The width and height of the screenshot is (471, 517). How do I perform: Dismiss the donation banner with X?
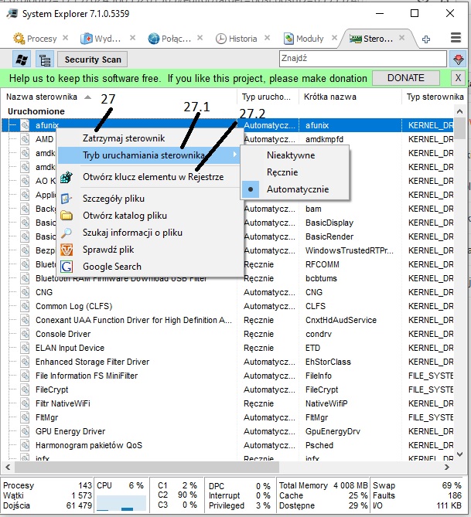pyautogui.click(x=458, y=78)
